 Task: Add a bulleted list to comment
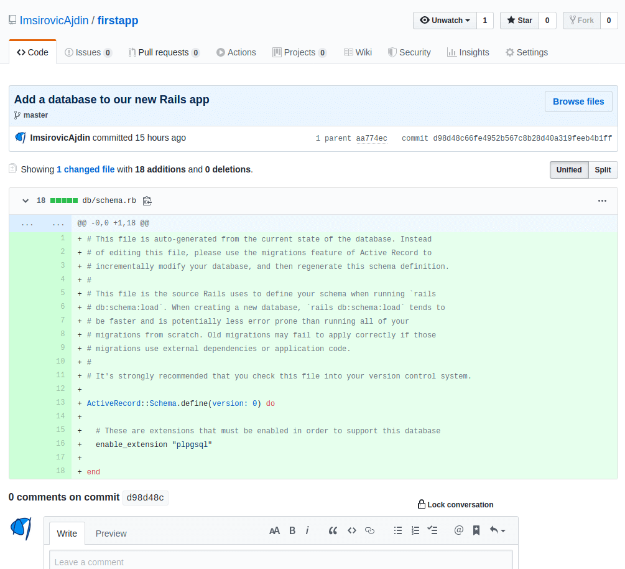[x=398, y=530]
